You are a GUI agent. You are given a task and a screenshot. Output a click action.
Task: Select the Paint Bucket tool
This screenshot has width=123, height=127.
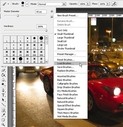coord(3,75)
